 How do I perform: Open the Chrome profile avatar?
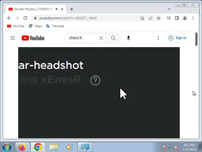pyautogui.click(x=185, y=18)
